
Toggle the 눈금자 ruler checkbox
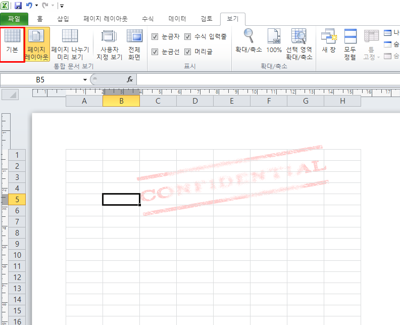click(x=155, y=36)
